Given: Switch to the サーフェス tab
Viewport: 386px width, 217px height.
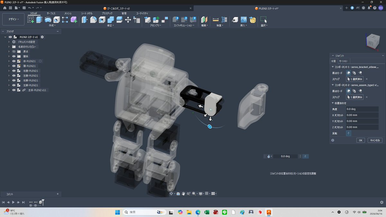Looking at the screenshot, I should 51,13.
